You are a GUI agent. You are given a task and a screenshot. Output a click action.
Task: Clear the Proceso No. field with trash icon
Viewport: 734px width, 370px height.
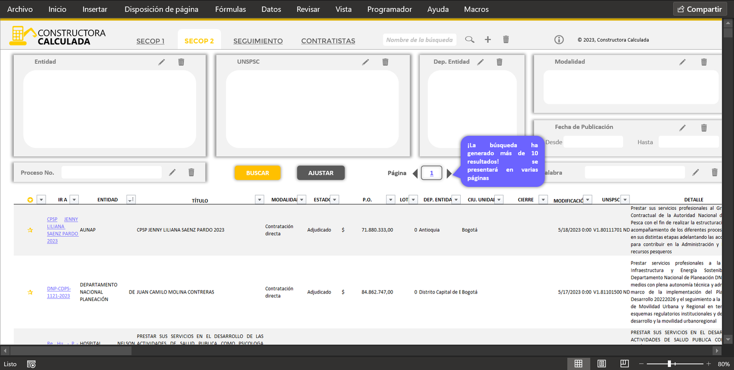coord(192,172)
